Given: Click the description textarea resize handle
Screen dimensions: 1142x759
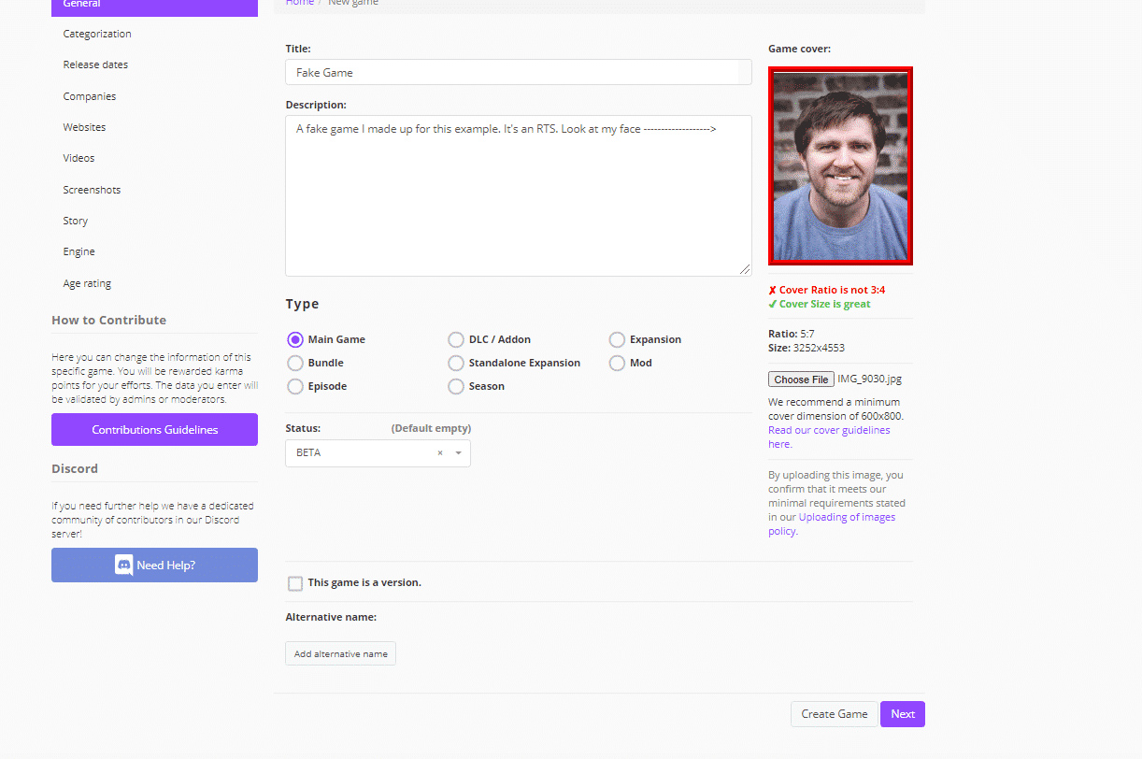Looking at the screenshot, I should click(x=745, y=269).
